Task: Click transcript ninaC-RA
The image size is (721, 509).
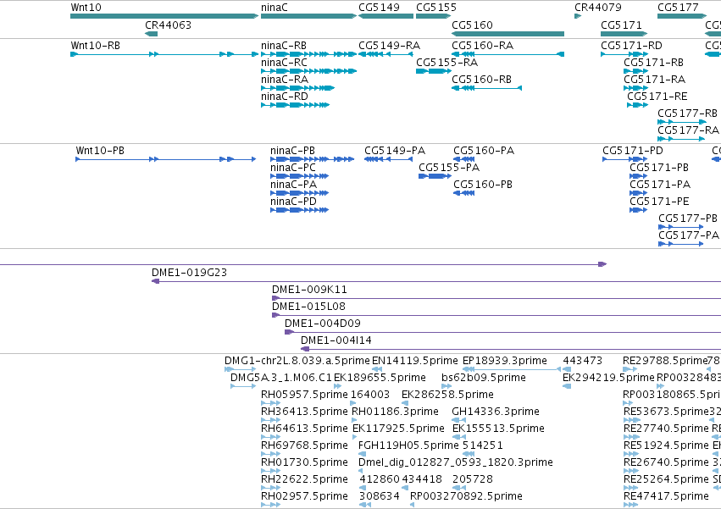Action: click(297, 88)
